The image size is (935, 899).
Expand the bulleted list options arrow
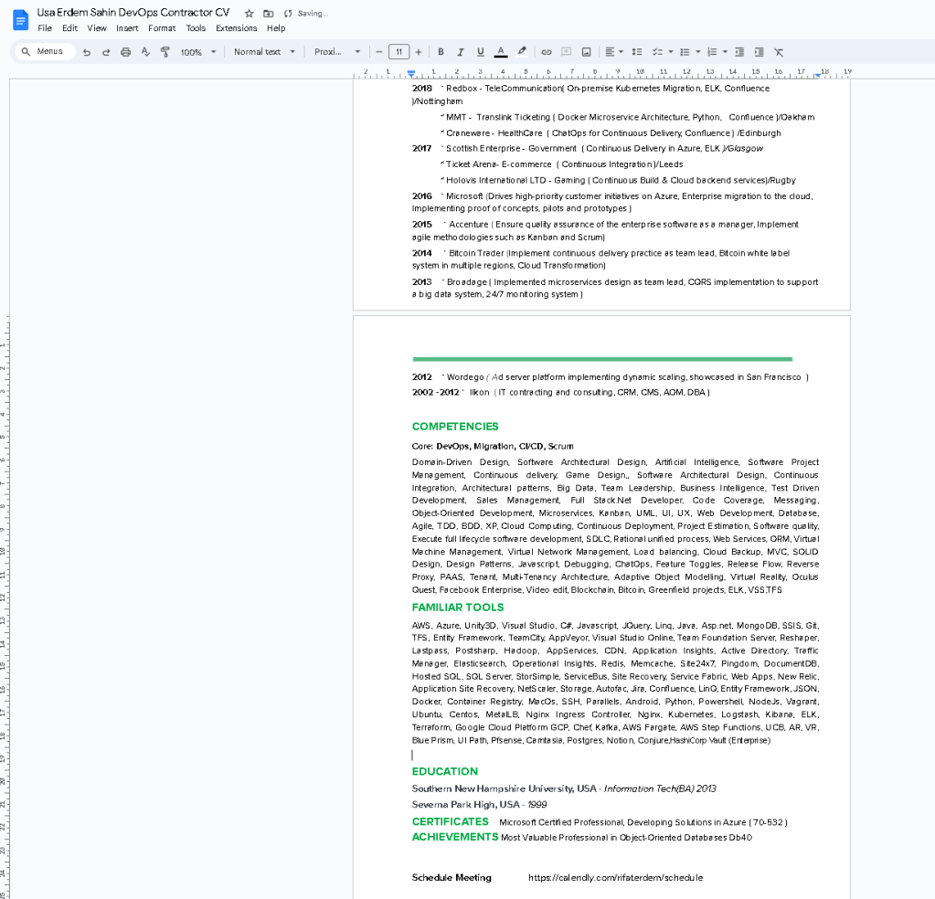(x=698, y=52)
